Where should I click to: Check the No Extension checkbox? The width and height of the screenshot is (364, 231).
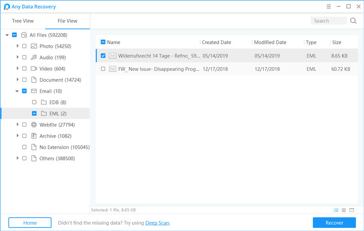coord(25,147)
